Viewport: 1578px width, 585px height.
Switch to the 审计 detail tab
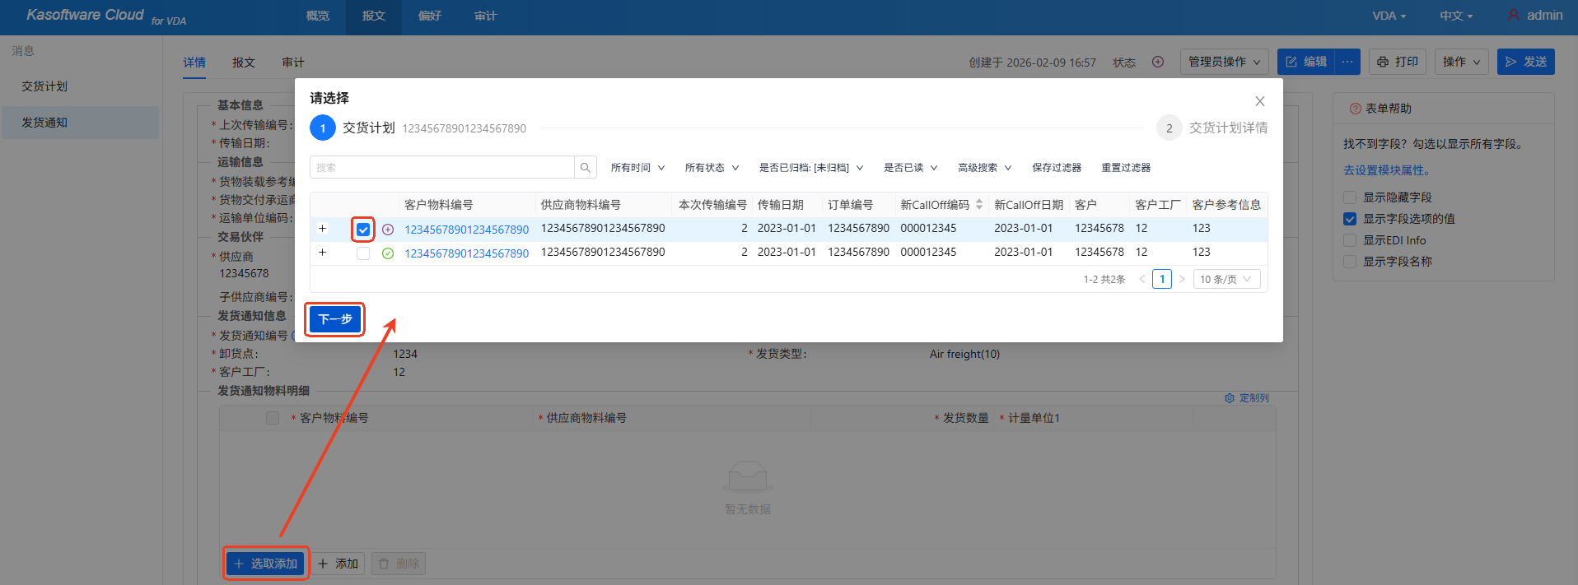pyautogui.click(x=292, y=63)
